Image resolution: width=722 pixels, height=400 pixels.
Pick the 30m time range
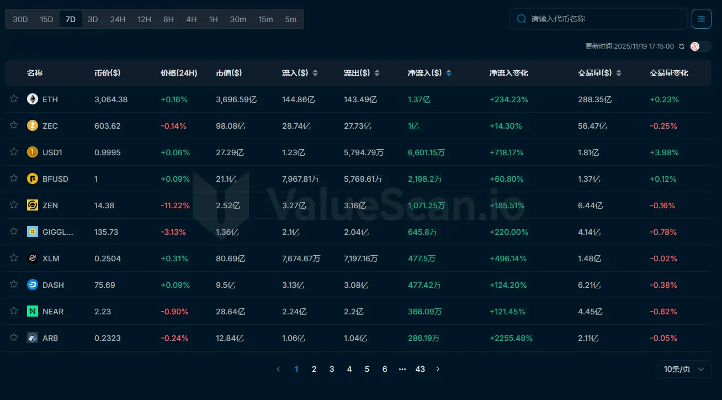coord(238,19)
